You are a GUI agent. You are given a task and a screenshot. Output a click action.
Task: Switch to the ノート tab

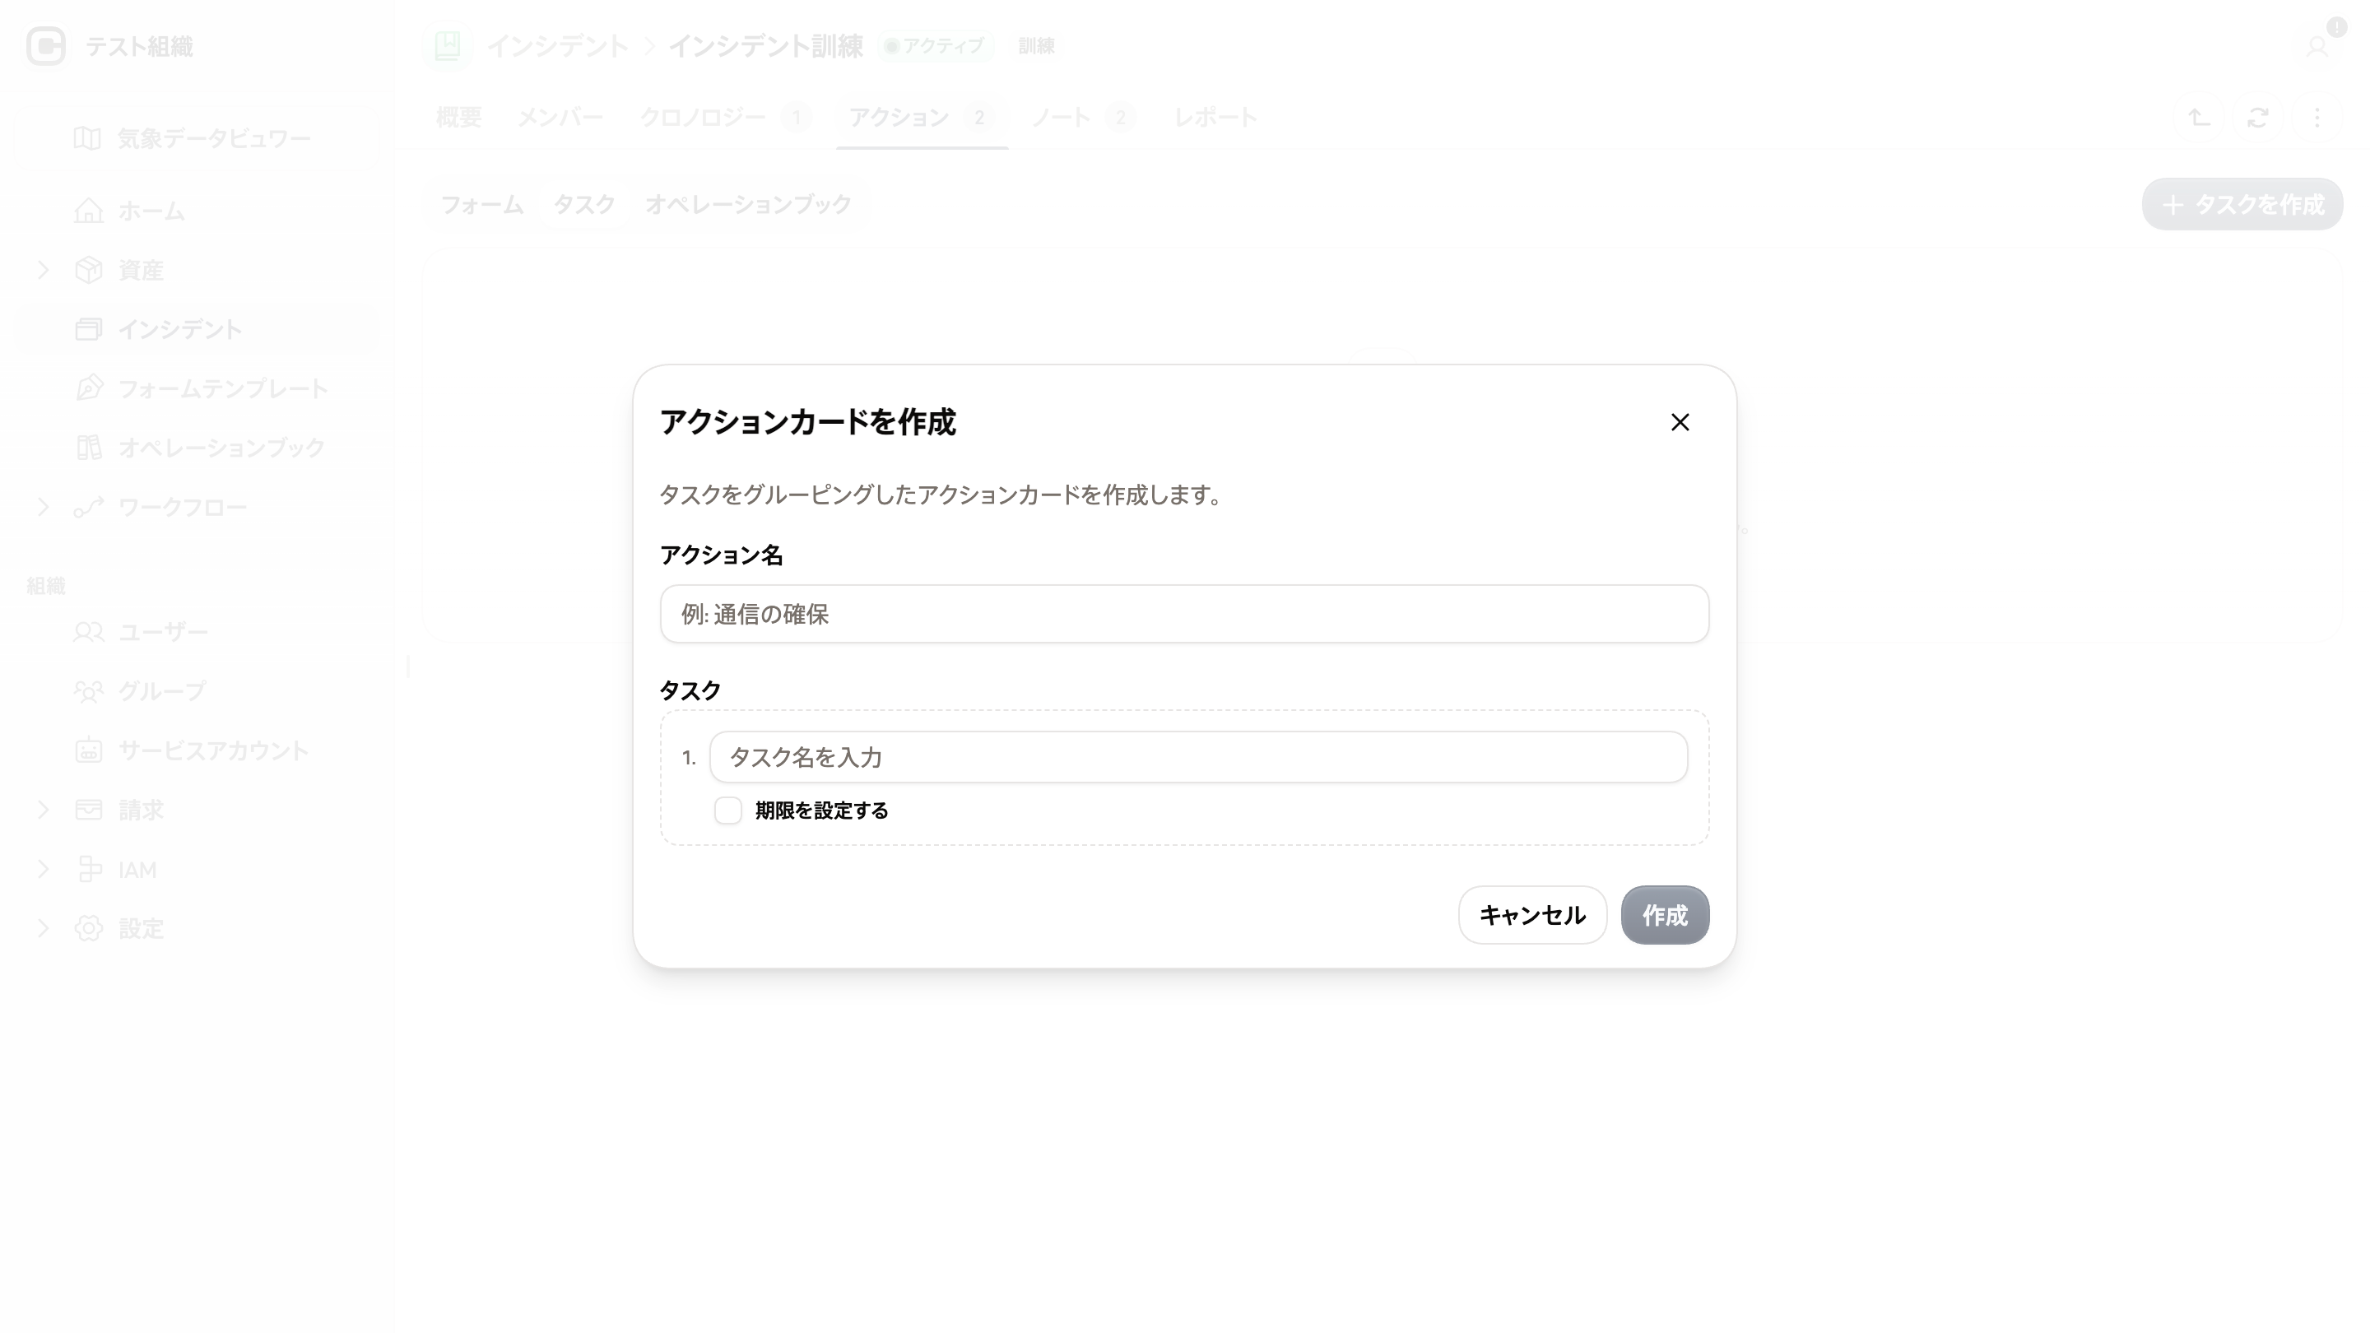(1083, 118)
